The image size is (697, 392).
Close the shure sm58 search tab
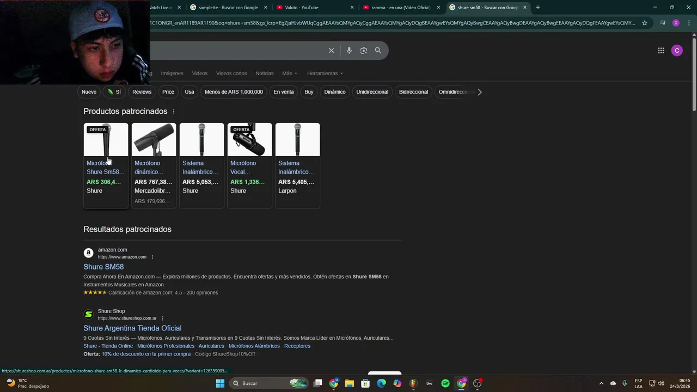click(525, 8)
